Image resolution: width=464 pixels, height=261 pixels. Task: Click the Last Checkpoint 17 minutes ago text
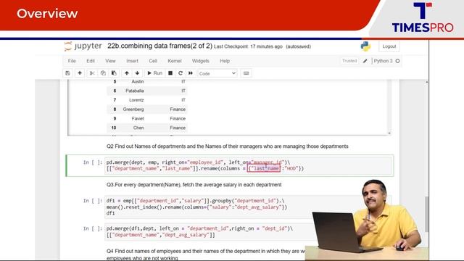tap(248, 46)
